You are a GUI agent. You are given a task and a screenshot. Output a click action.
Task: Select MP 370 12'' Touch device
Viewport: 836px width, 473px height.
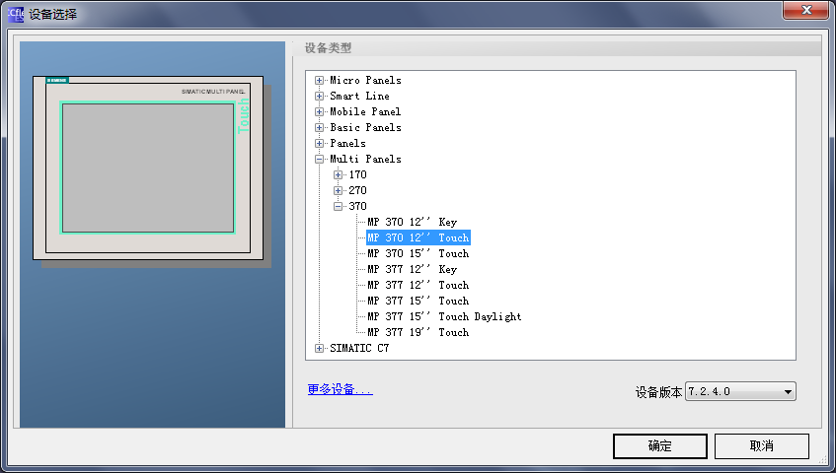(x=418, y=237)
